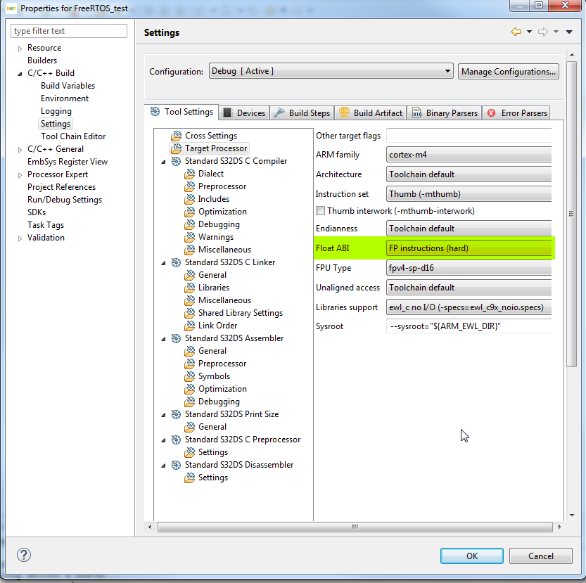Image resolution: width=586 pixels, height=583 pixels.
Task: Click the Tool Settings tab icon
Action: (x=155, y=111)
